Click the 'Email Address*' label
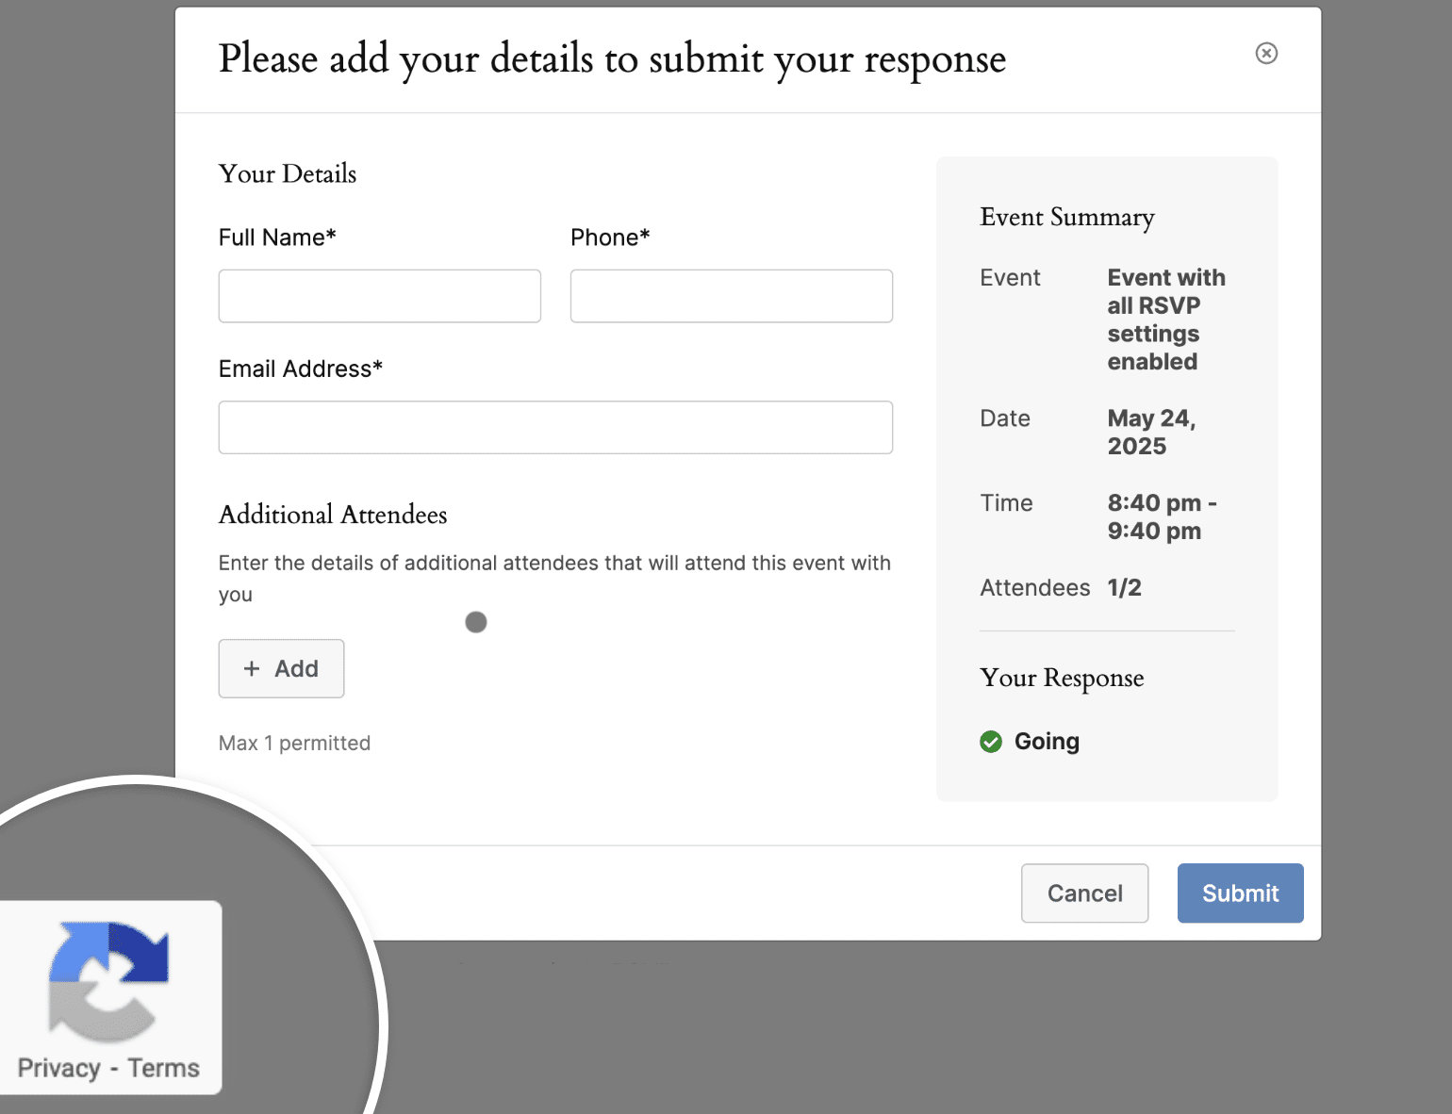 301,369
